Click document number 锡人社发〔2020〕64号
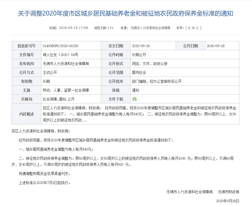The height and width of the screenshot is (207, 252). click(x=60, y=55)
